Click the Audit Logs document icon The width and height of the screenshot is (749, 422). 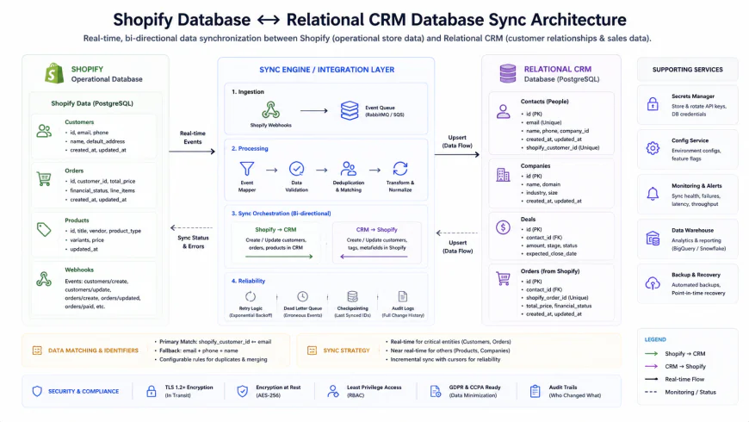[x=403, y=297]
